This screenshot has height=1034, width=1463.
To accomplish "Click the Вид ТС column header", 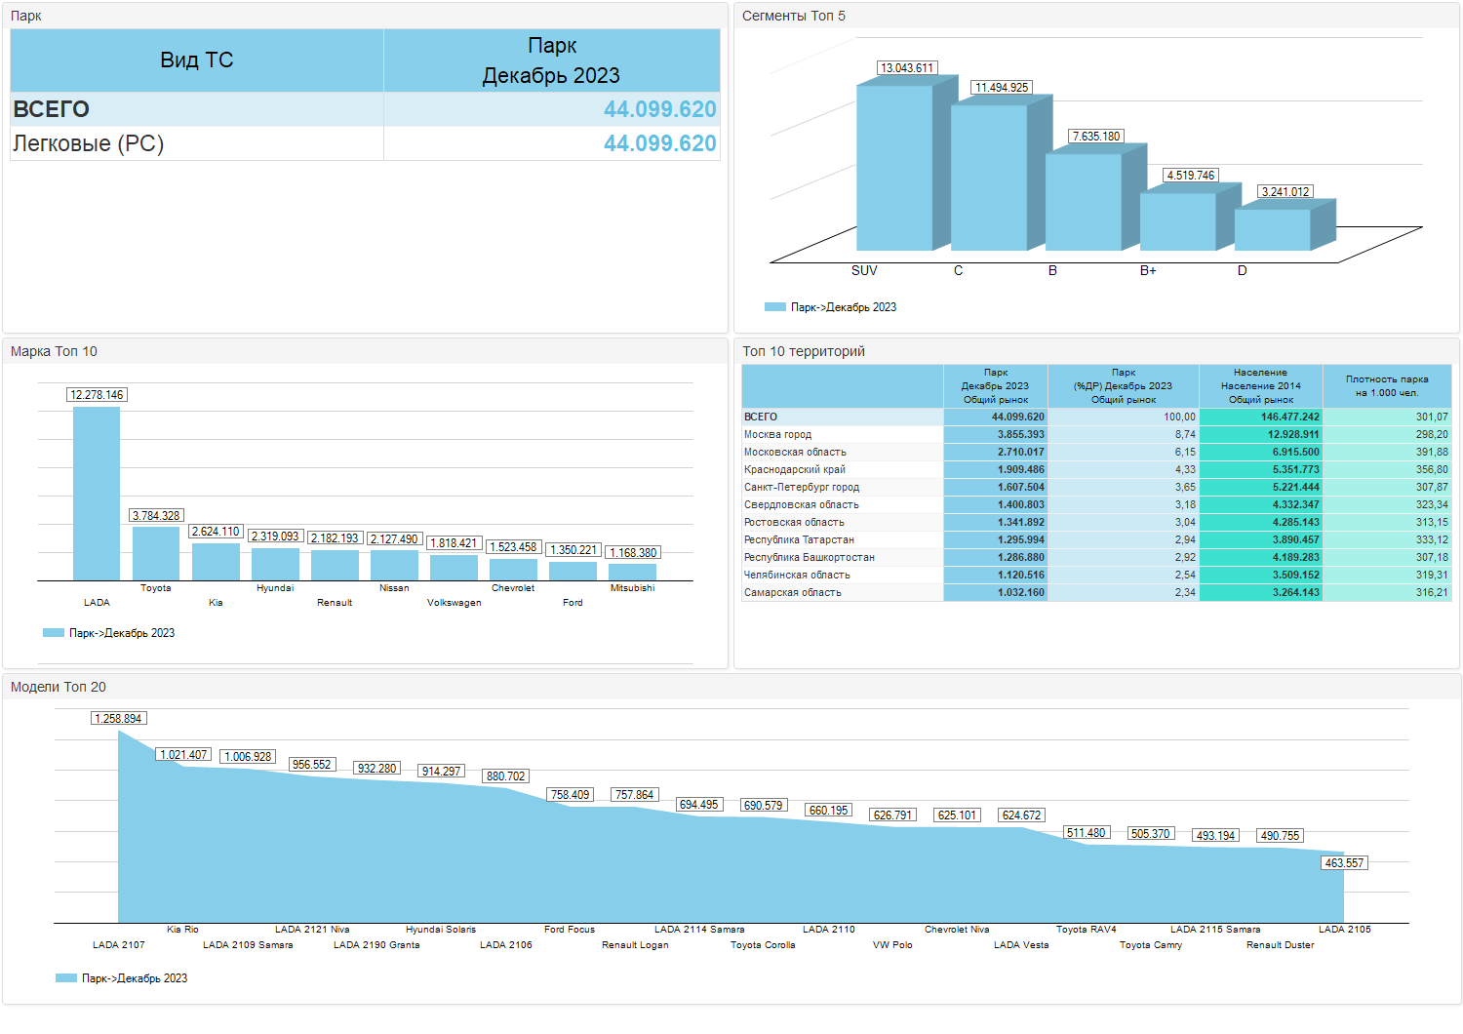I will pyautogui.click(x=197, y=60).
